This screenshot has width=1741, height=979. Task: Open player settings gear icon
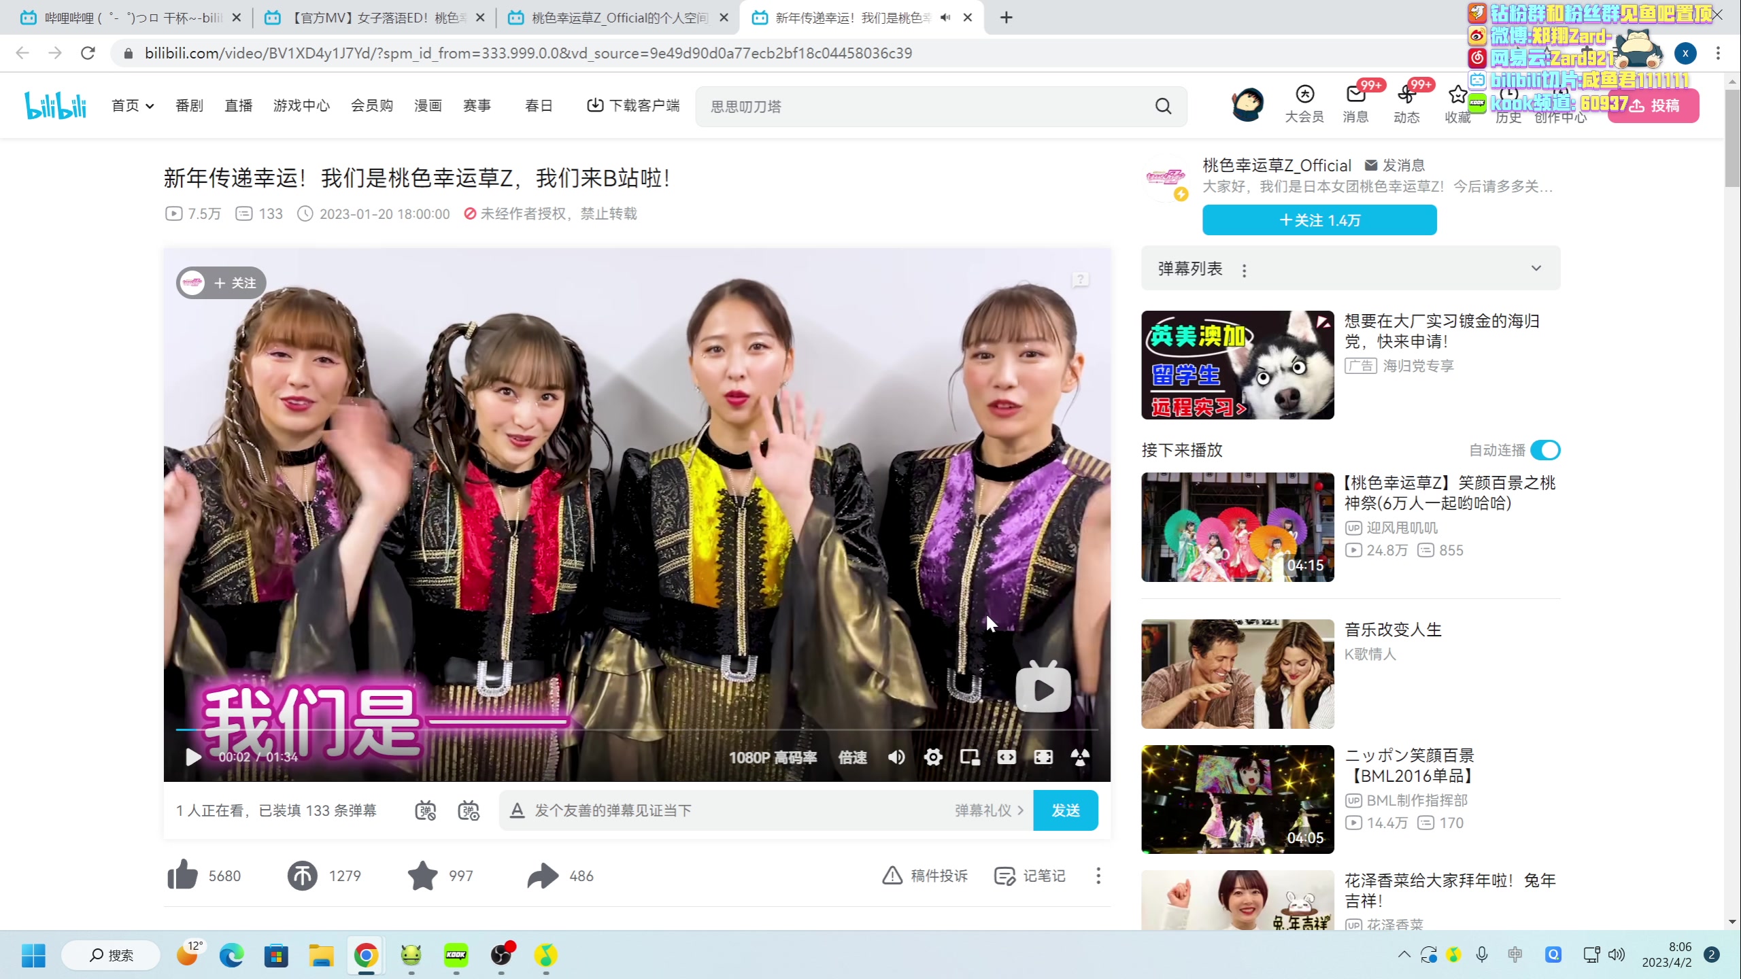pyautogui.click(x=933, y=757)
